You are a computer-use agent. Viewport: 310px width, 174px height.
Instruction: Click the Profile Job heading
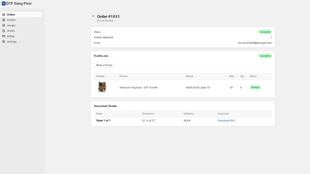pyautogui.click(x=101, y=56)
